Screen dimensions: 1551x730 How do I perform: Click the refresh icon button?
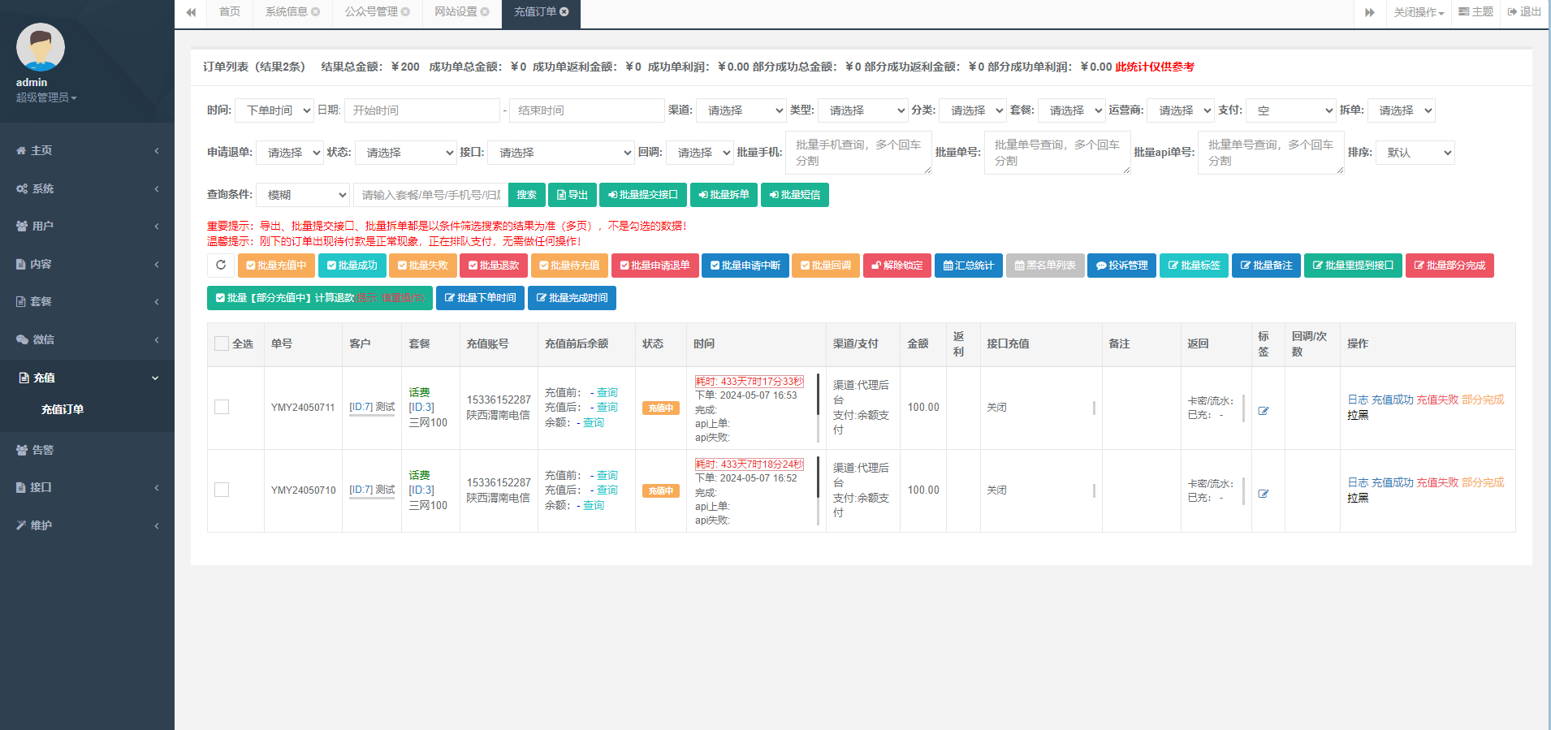[x=221, y=266]
